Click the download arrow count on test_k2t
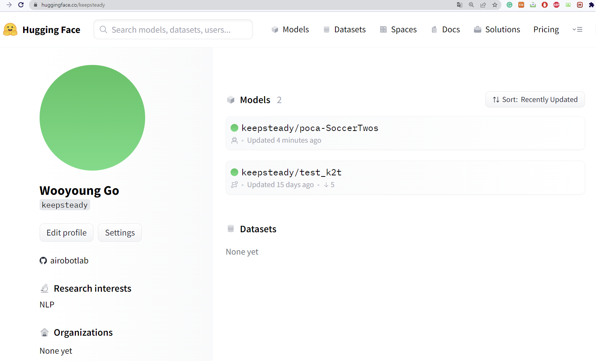 coord(329,185)
